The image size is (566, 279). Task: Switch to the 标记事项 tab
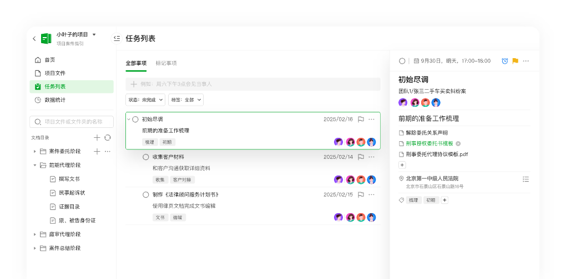166,63
